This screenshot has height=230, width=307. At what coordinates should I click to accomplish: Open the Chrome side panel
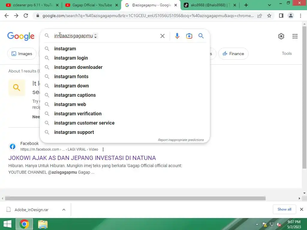[281, 16]
